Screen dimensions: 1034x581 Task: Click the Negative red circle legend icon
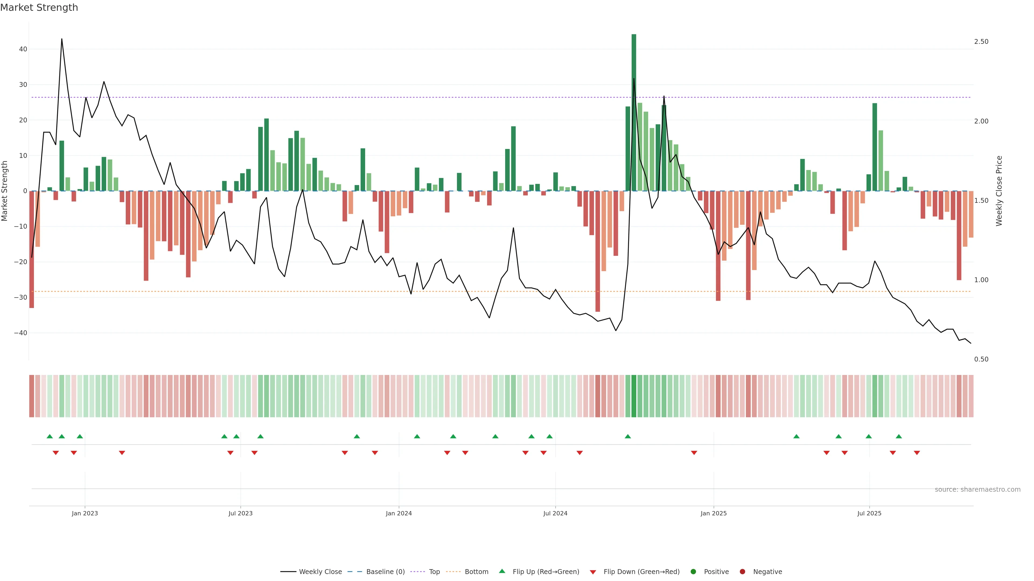tap(742, 572)
